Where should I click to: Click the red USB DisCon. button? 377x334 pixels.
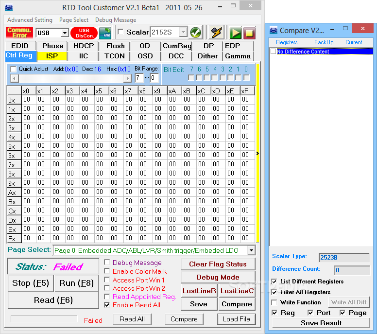(84, 33)
